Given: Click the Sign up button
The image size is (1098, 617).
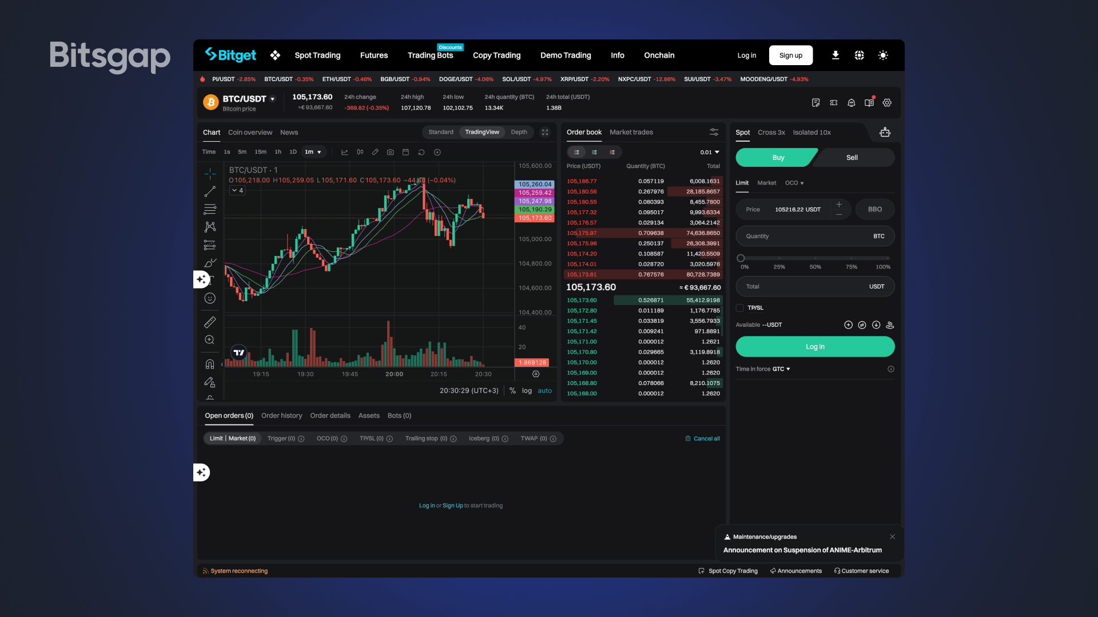Looking at the screenshot, I should [x=791, y=55].
